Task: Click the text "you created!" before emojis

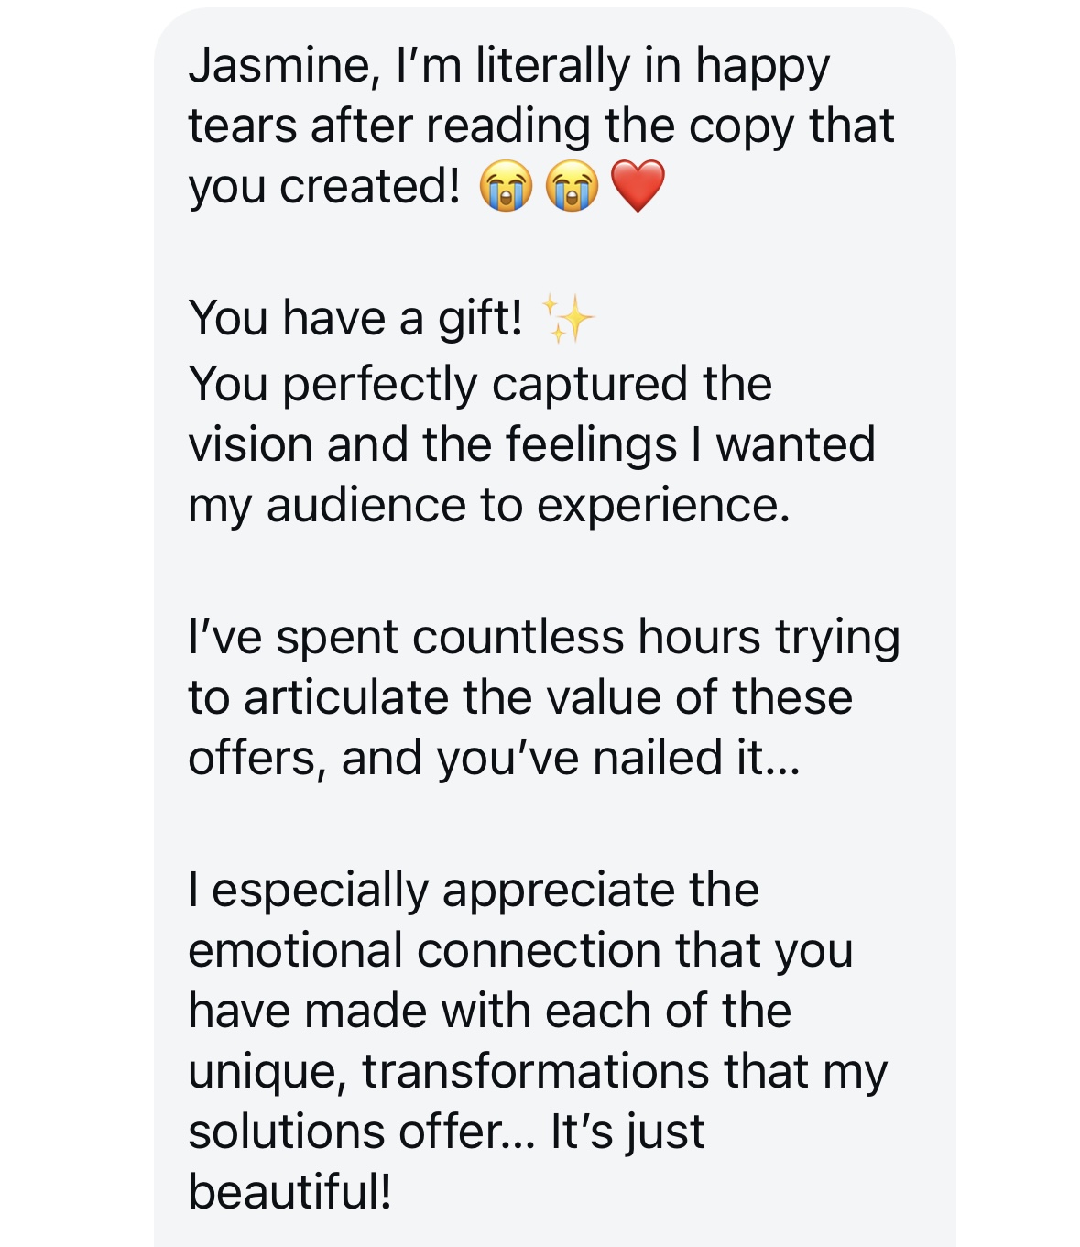Action: tap(324, 187)
